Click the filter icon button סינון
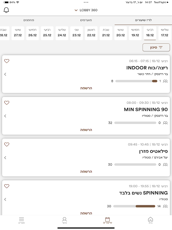 [x=156, y=47]
